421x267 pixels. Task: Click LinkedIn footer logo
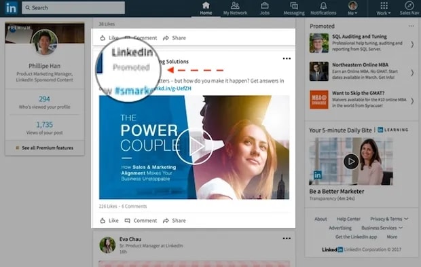pos(333,249)
